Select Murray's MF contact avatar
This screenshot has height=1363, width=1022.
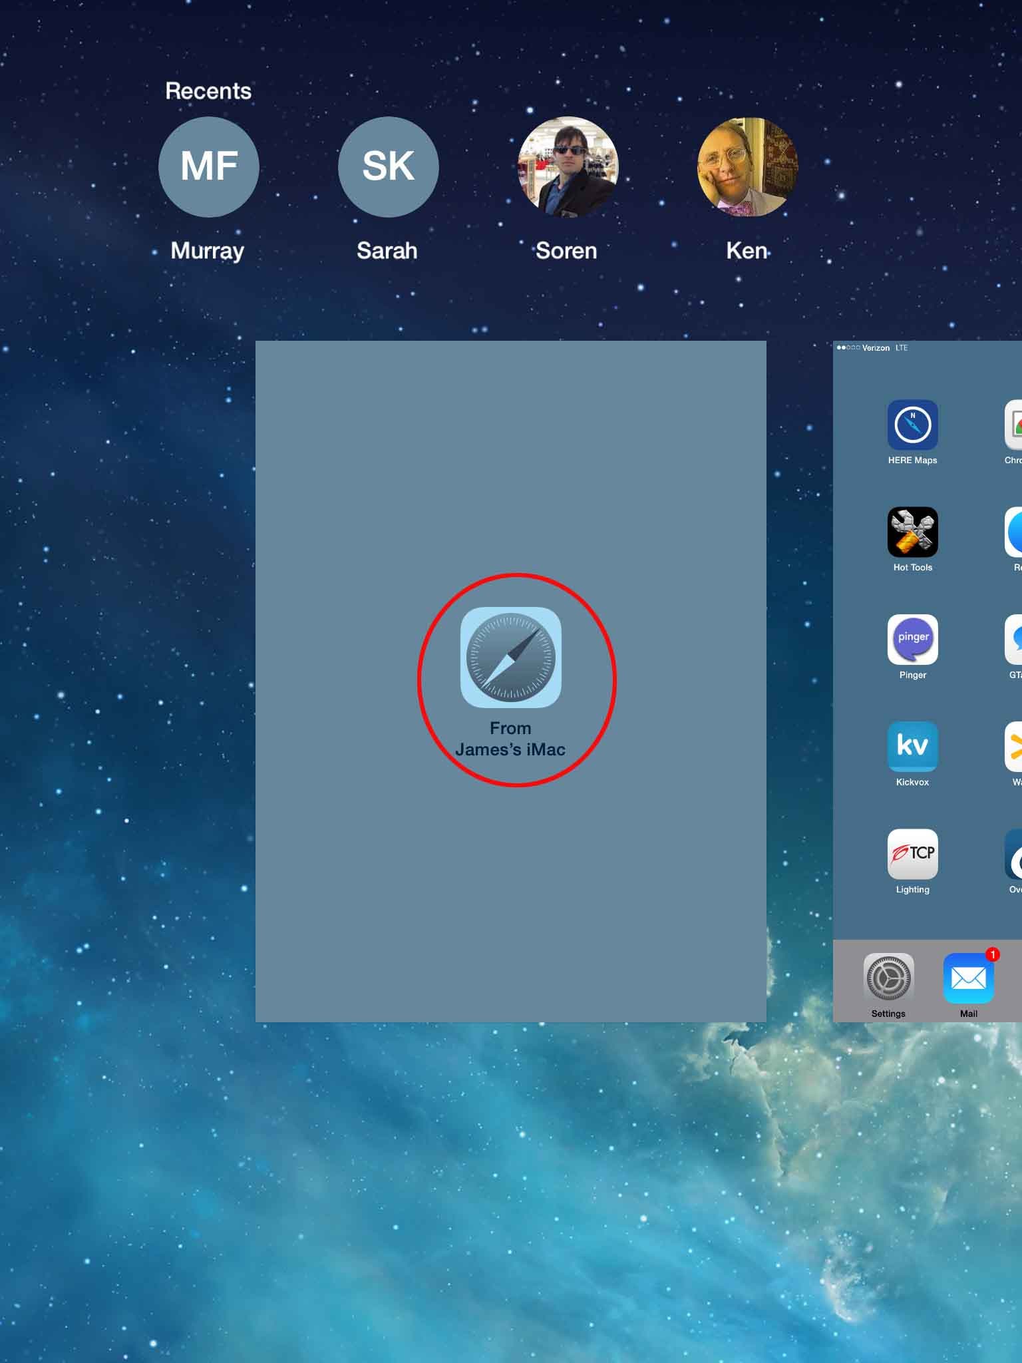tap(208, 166)
